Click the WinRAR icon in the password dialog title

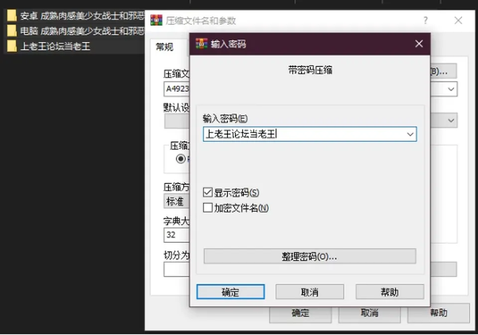click(202, 44)
